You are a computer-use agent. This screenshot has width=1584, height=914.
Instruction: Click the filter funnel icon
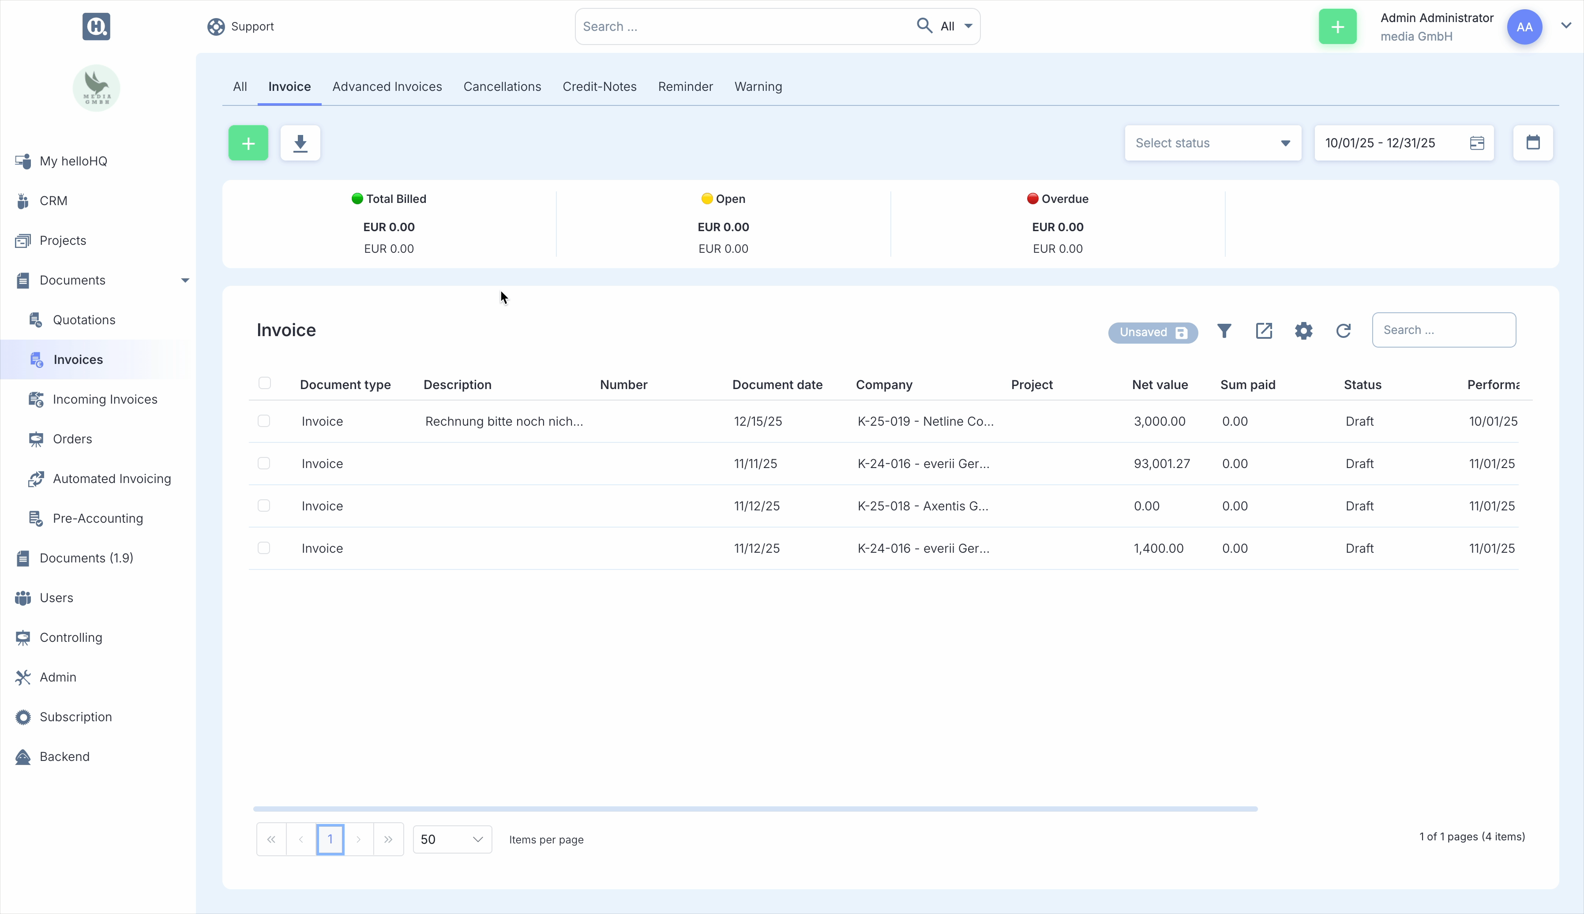[1224, 331]
